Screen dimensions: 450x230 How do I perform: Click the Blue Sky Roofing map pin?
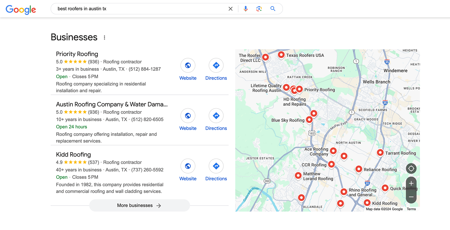coord(309,119)
